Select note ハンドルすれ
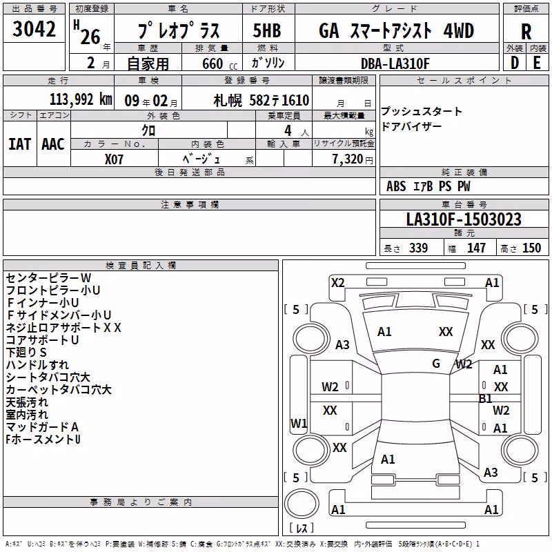Image resolution: width=552 pixels, height=552 pixels. coord(37,365)
